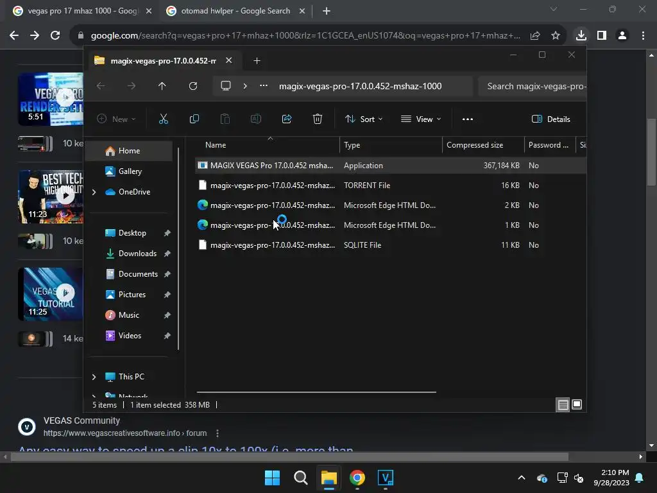The height and width of the screenshot is (493, 657).
Task: Open Gallery in navigation pane
Action: [x=130, y=171]
